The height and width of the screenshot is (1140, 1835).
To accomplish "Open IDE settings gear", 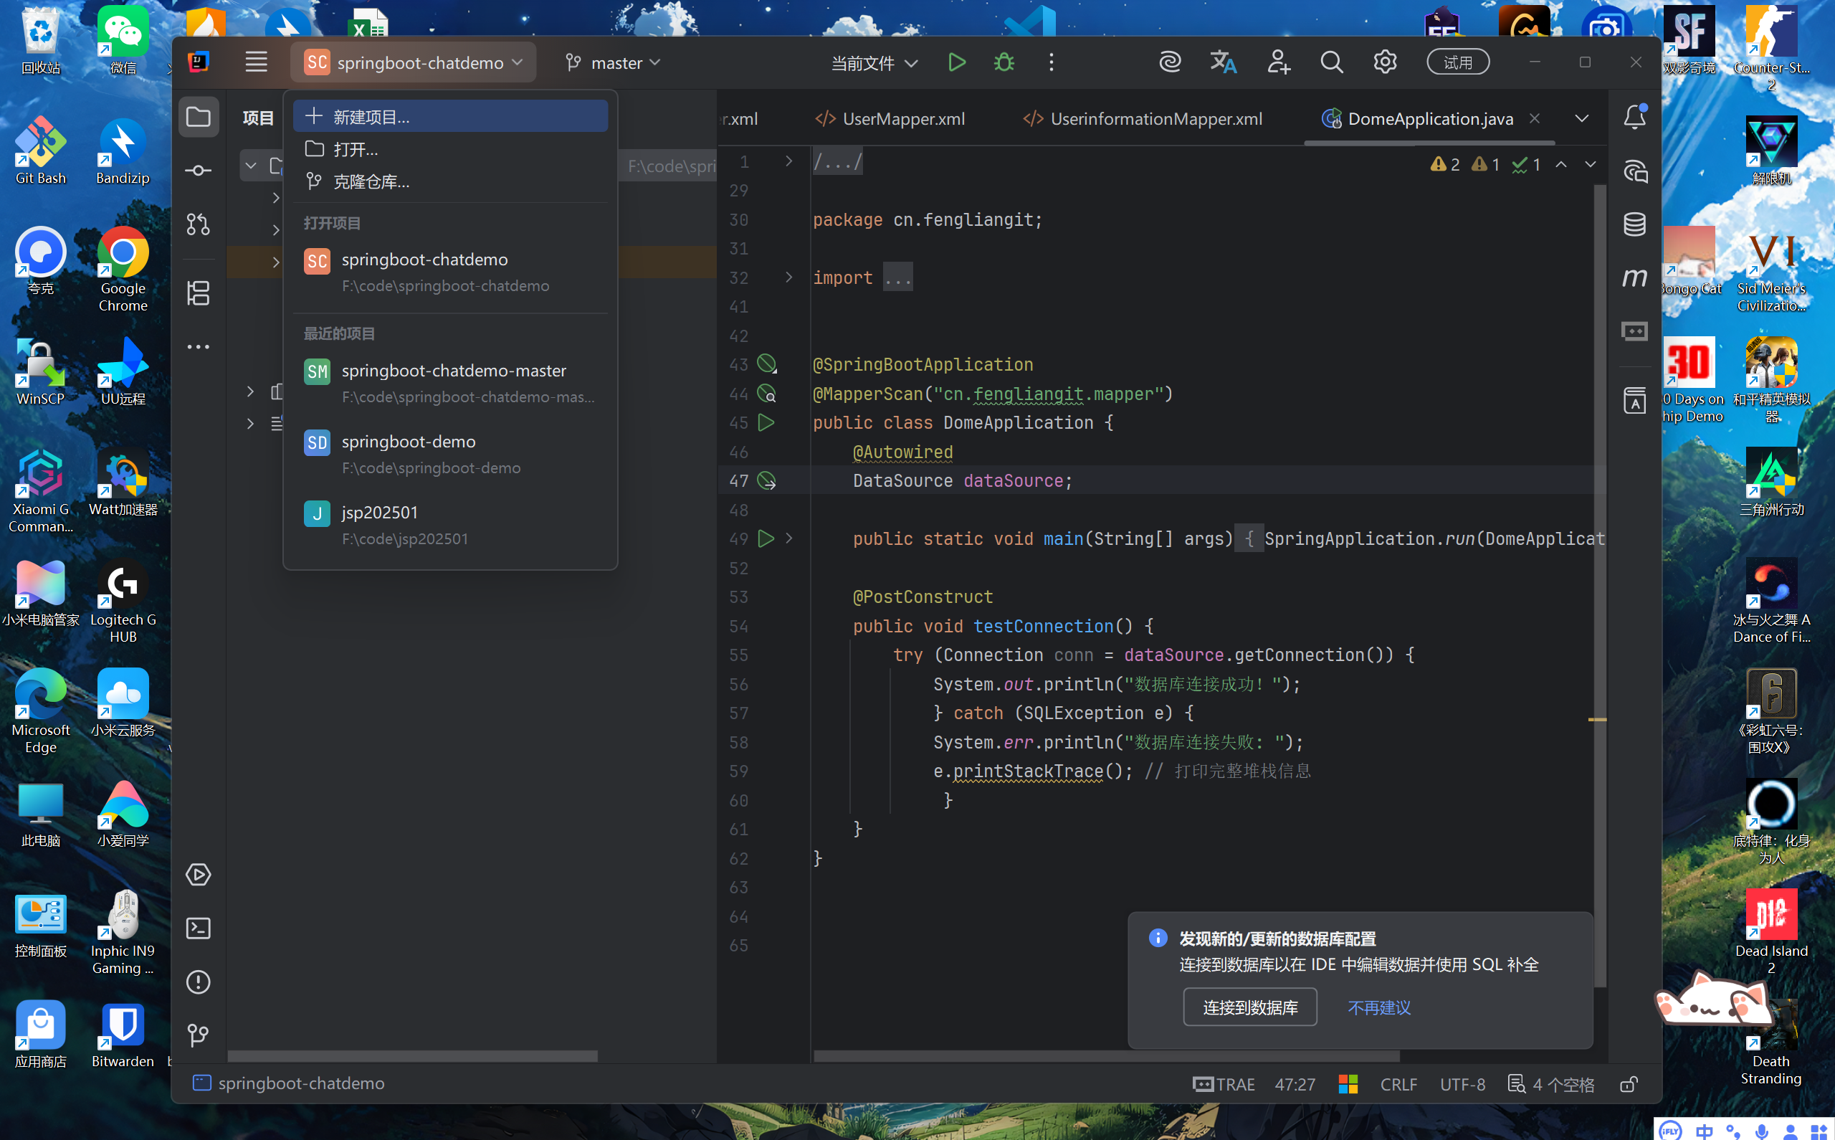I will pyautogui.click(x=1385, y=62).
